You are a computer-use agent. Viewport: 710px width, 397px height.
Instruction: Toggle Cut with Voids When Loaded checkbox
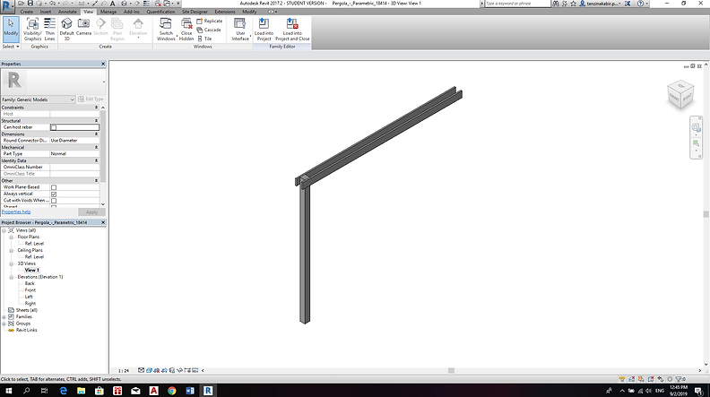54,201
